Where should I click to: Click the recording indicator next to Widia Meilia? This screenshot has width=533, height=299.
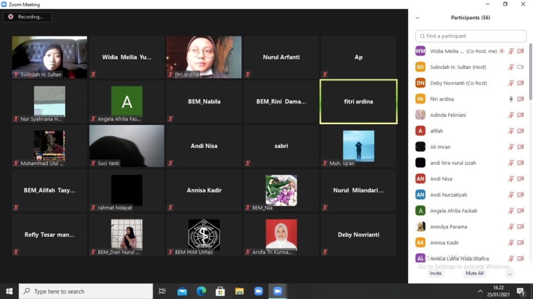[x=502, y=51]
